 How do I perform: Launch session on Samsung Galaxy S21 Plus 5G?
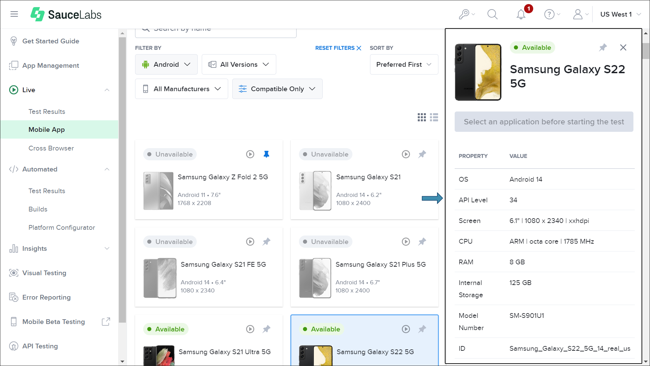(x=406, y=242)
